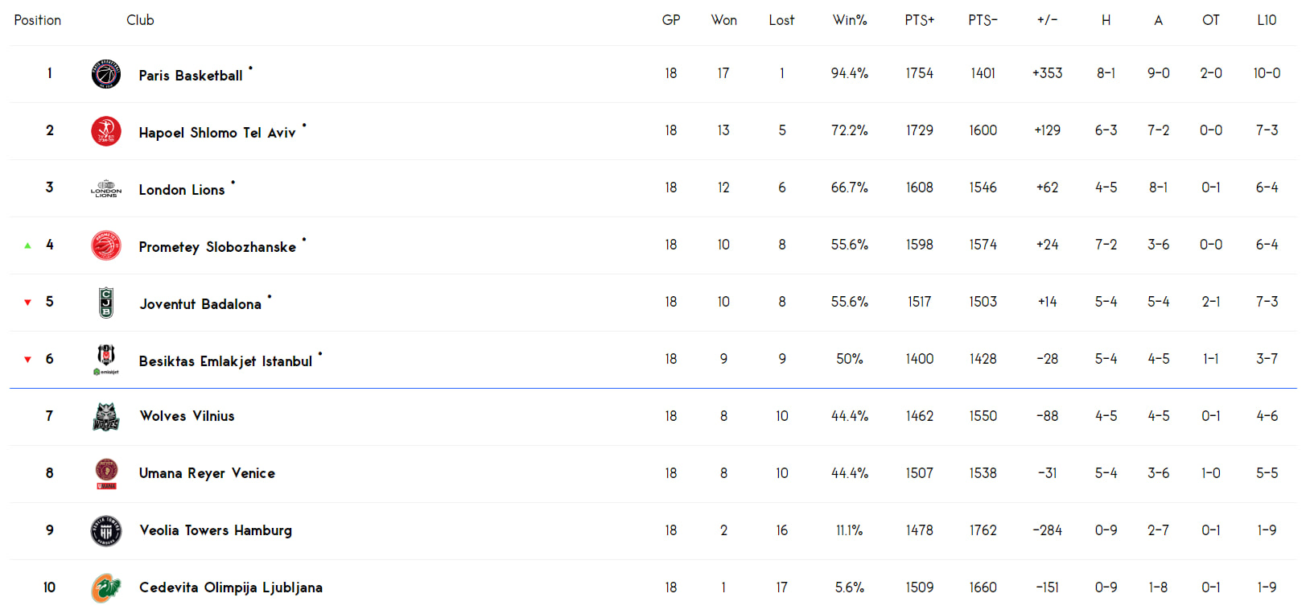Click the red down arrow at position 5
1306x610 pixels.
click(x=27, y=303)
